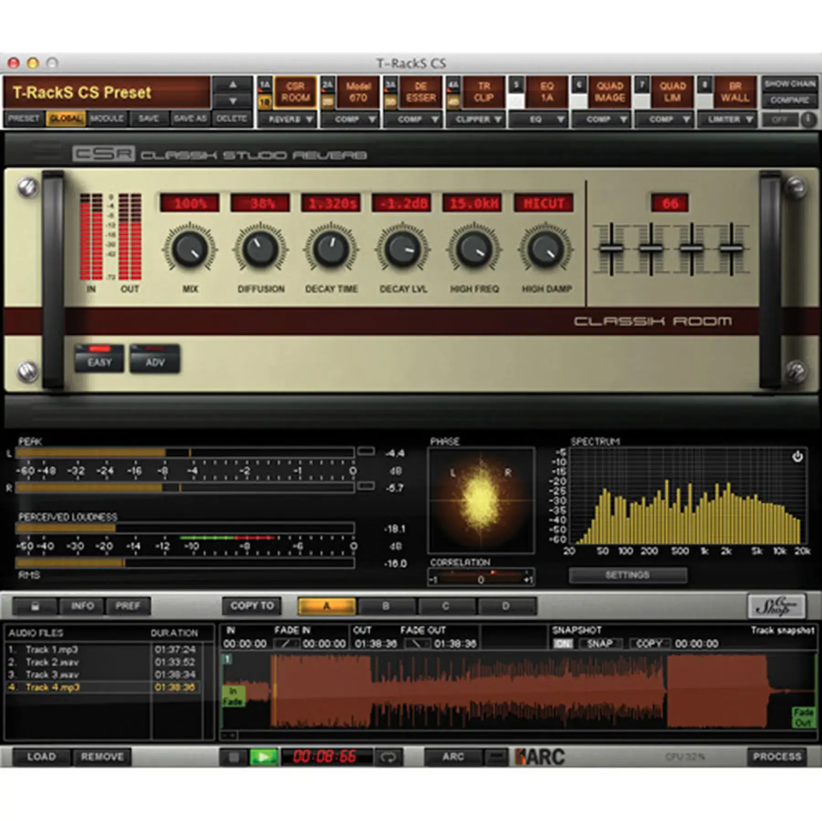This screenshot has height=822, width=822.
Task: Click the output power knob icon
Action: coord(808,120)
